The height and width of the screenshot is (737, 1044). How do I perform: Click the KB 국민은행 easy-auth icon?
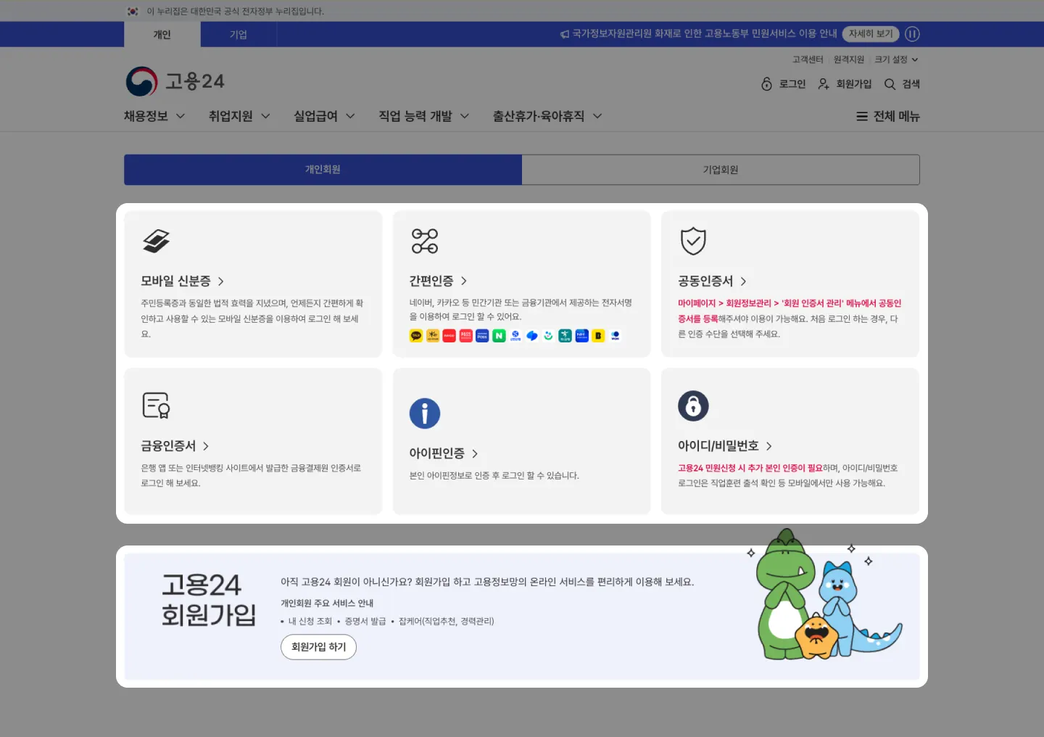click(433, 336)
